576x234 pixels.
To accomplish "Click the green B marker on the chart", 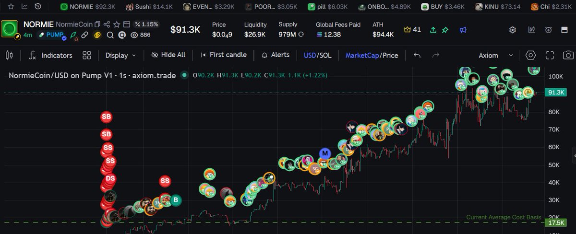I will tap(176, 200).
